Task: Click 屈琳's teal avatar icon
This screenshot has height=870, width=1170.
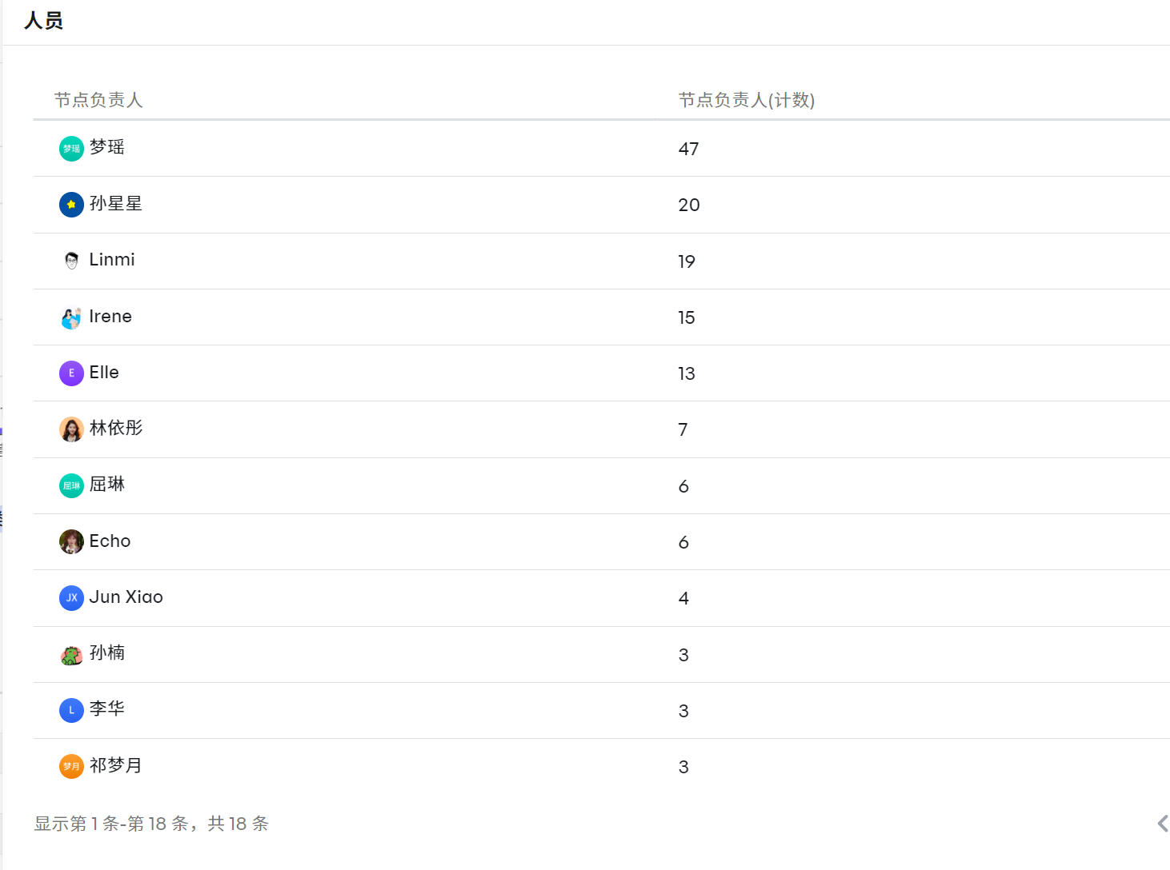Action: tap(71, 485)
